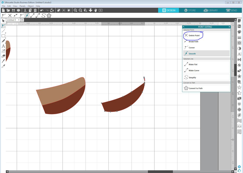Screen dimensions: 243x173
Task: Choose the Select arrow tool
Action: click(x=3, y=21)
